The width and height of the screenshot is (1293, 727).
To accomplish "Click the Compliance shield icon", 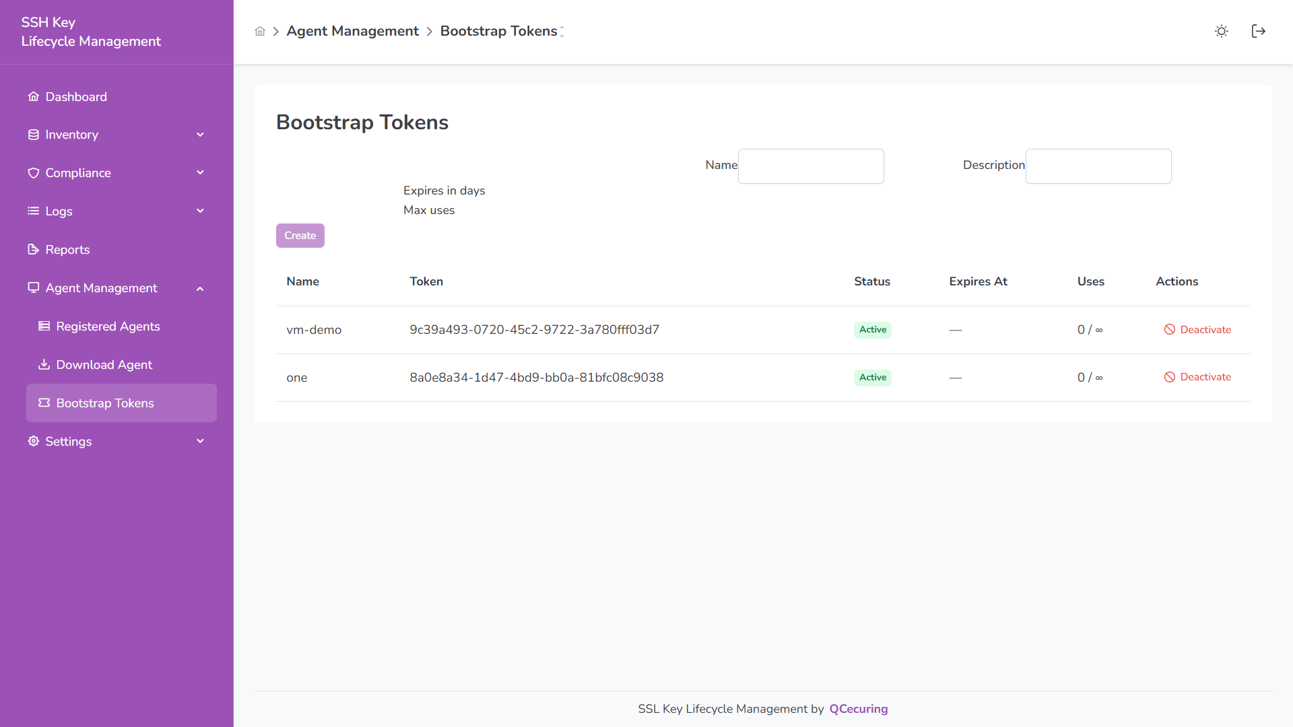I will tap(34, 173).
